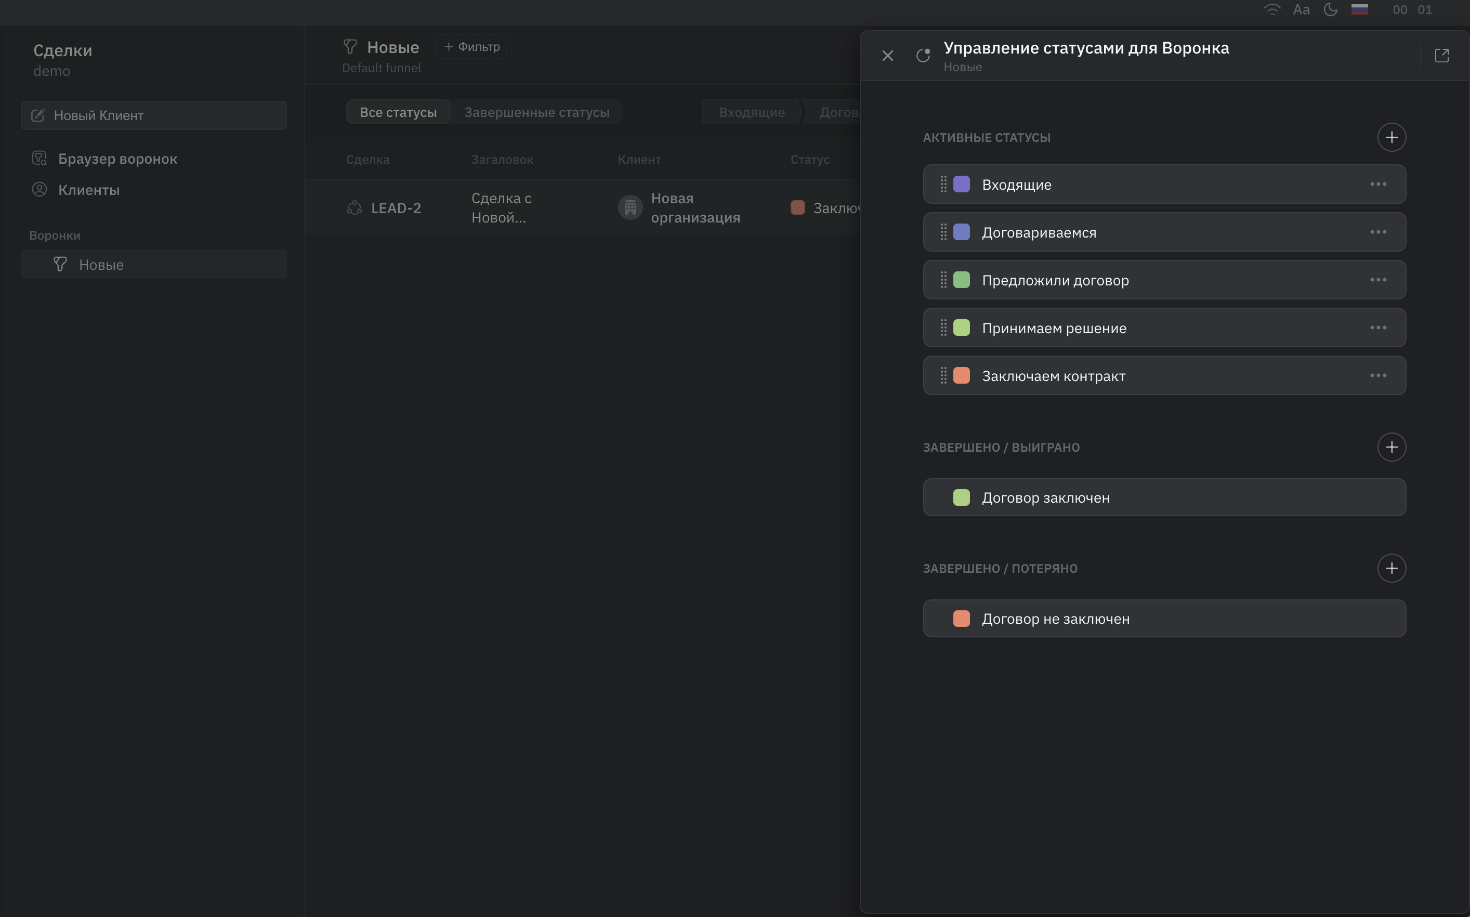Open status panel in separate window
Viewport: 1470px width, 917px height.
(1441, 56)
